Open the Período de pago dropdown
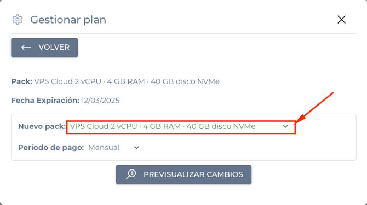 click(114, 148)
